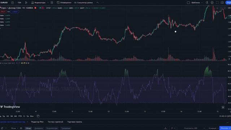231x130 pixels.
Task: Open chart settings gear icon
Action: tap(212, 3)
